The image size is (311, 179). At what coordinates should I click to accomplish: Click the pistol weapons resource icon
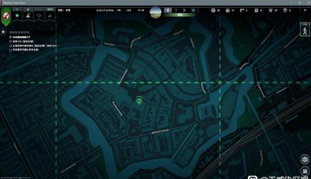(x=242, y=10)
